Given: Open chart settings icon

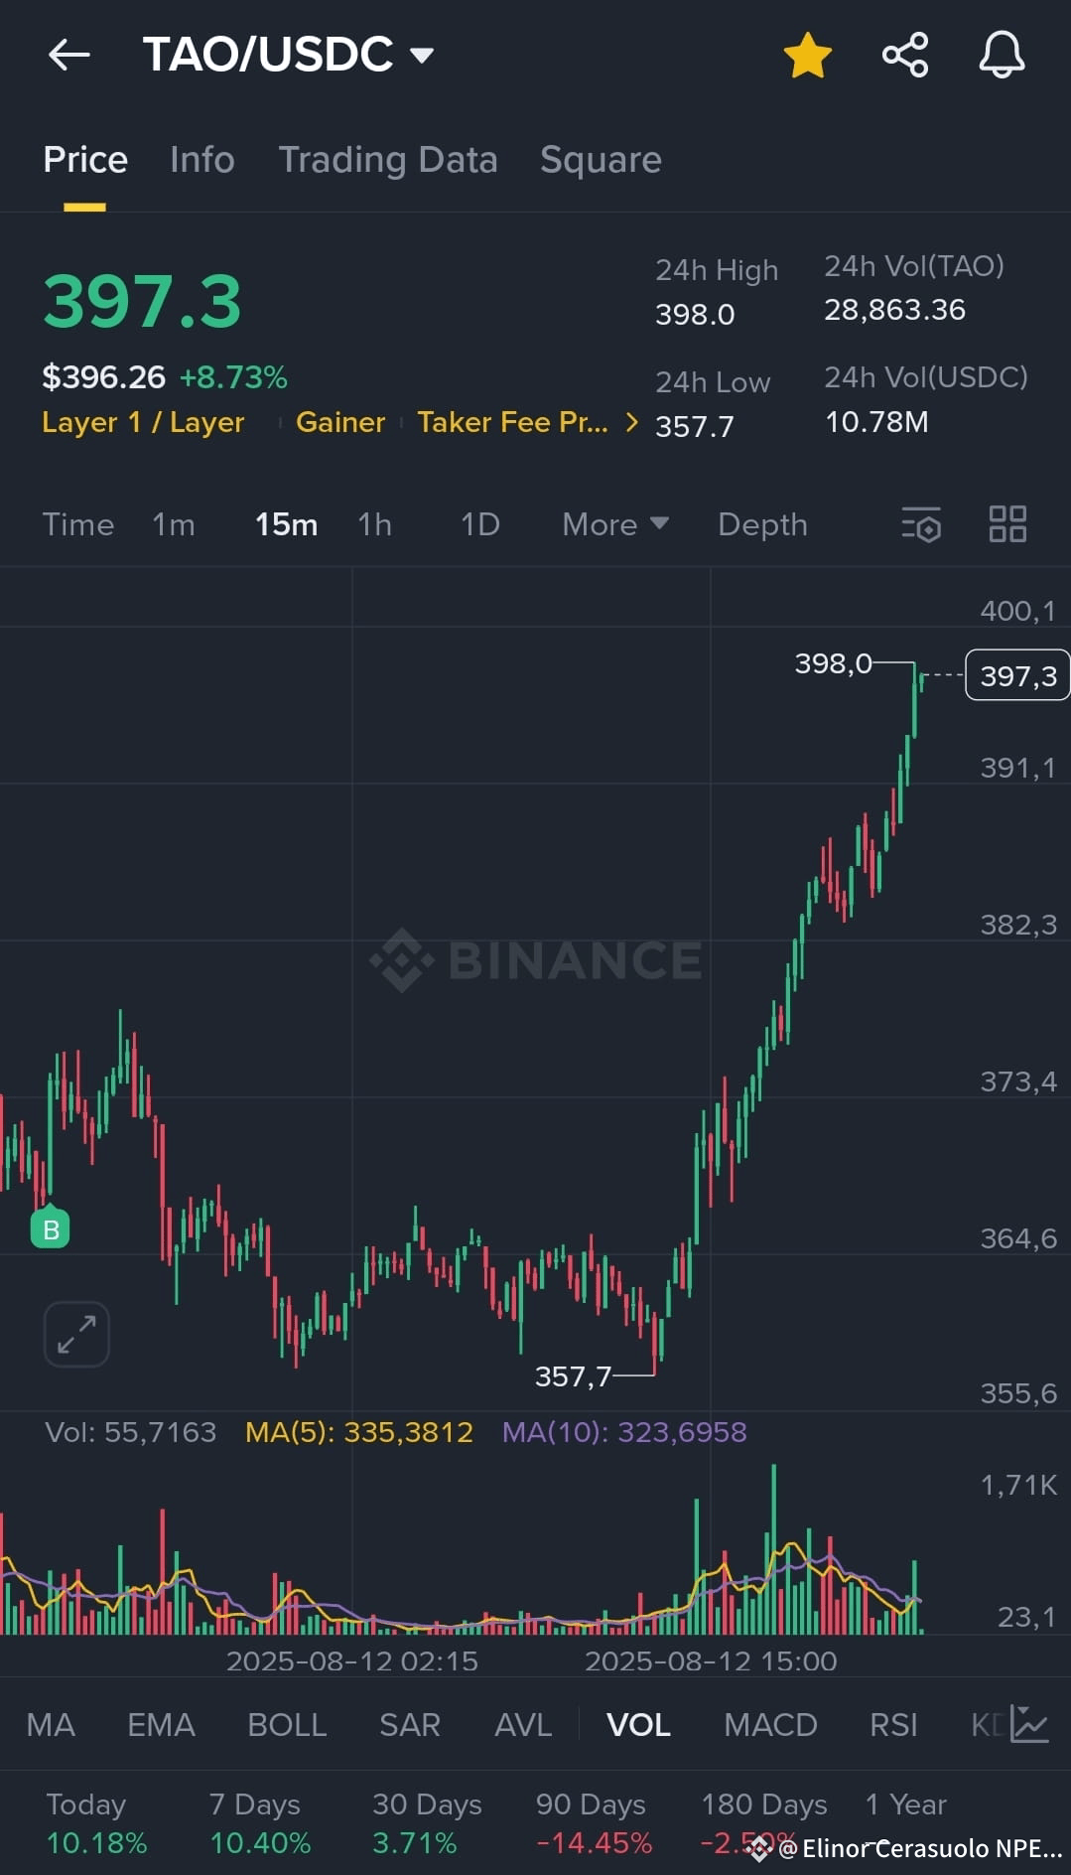Looking at the screenshot, I should (x=921, y=524).
